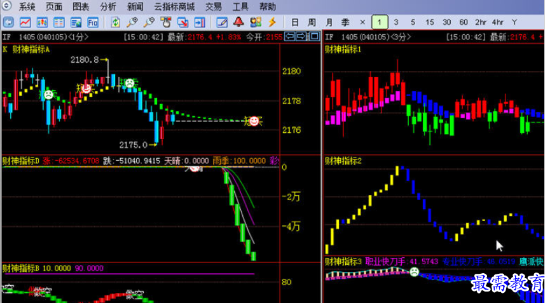Select the 60 minute period button
550x303 pixels.
coord(464,22)
